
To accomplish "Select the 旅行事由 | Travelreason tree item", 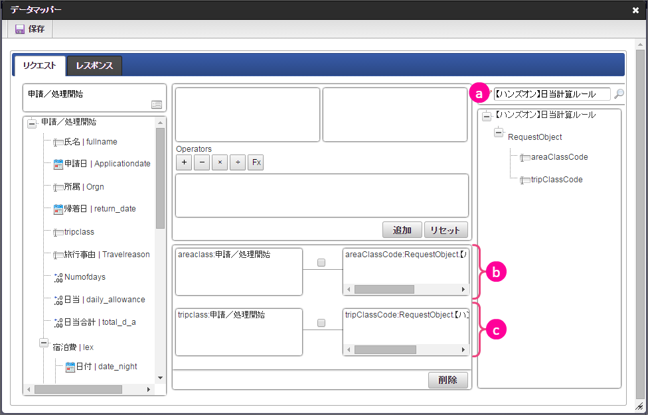I will pyautogui.click(x=107, y=255).
